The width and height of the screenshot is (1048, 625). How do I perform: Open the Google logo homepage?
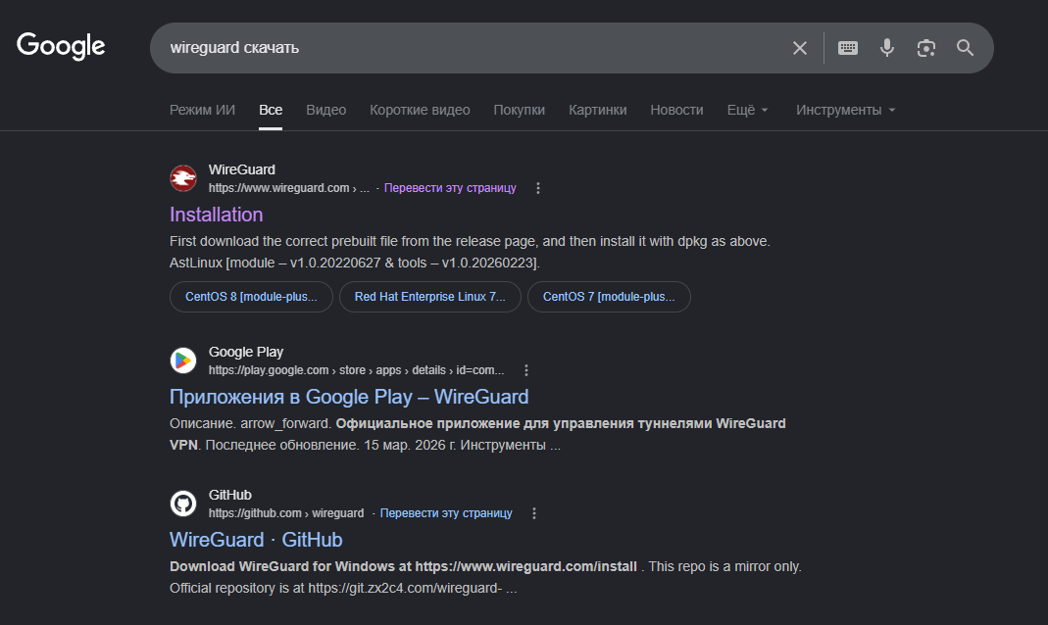coord(61,46)
